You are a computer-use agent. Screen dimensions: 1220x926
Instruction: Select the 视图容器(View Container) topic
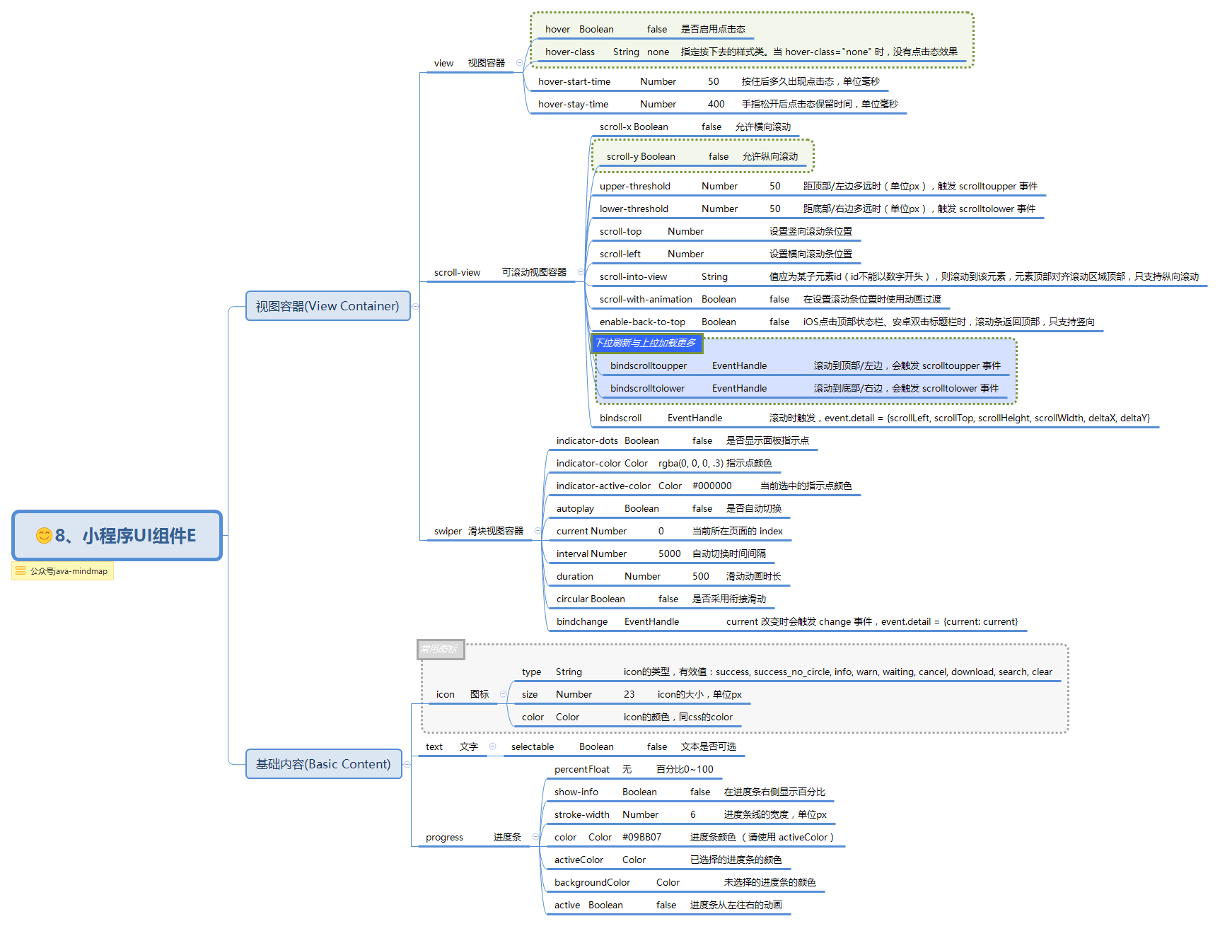(328, 306)
